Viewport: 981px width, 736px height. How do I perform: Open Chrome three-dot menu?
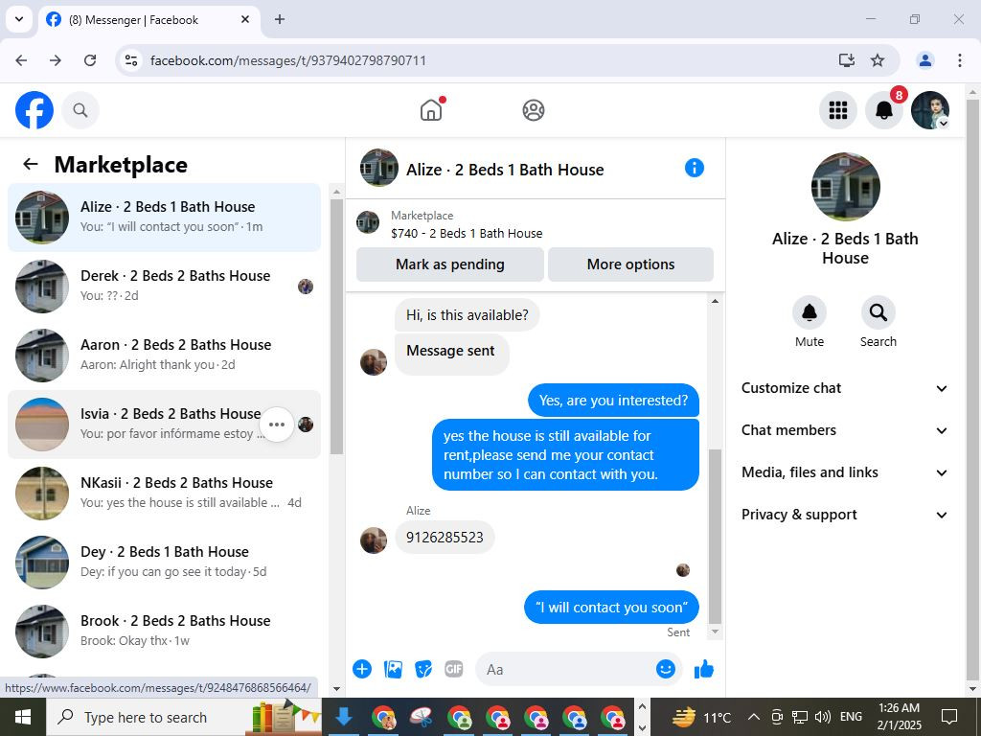point(959,60)
